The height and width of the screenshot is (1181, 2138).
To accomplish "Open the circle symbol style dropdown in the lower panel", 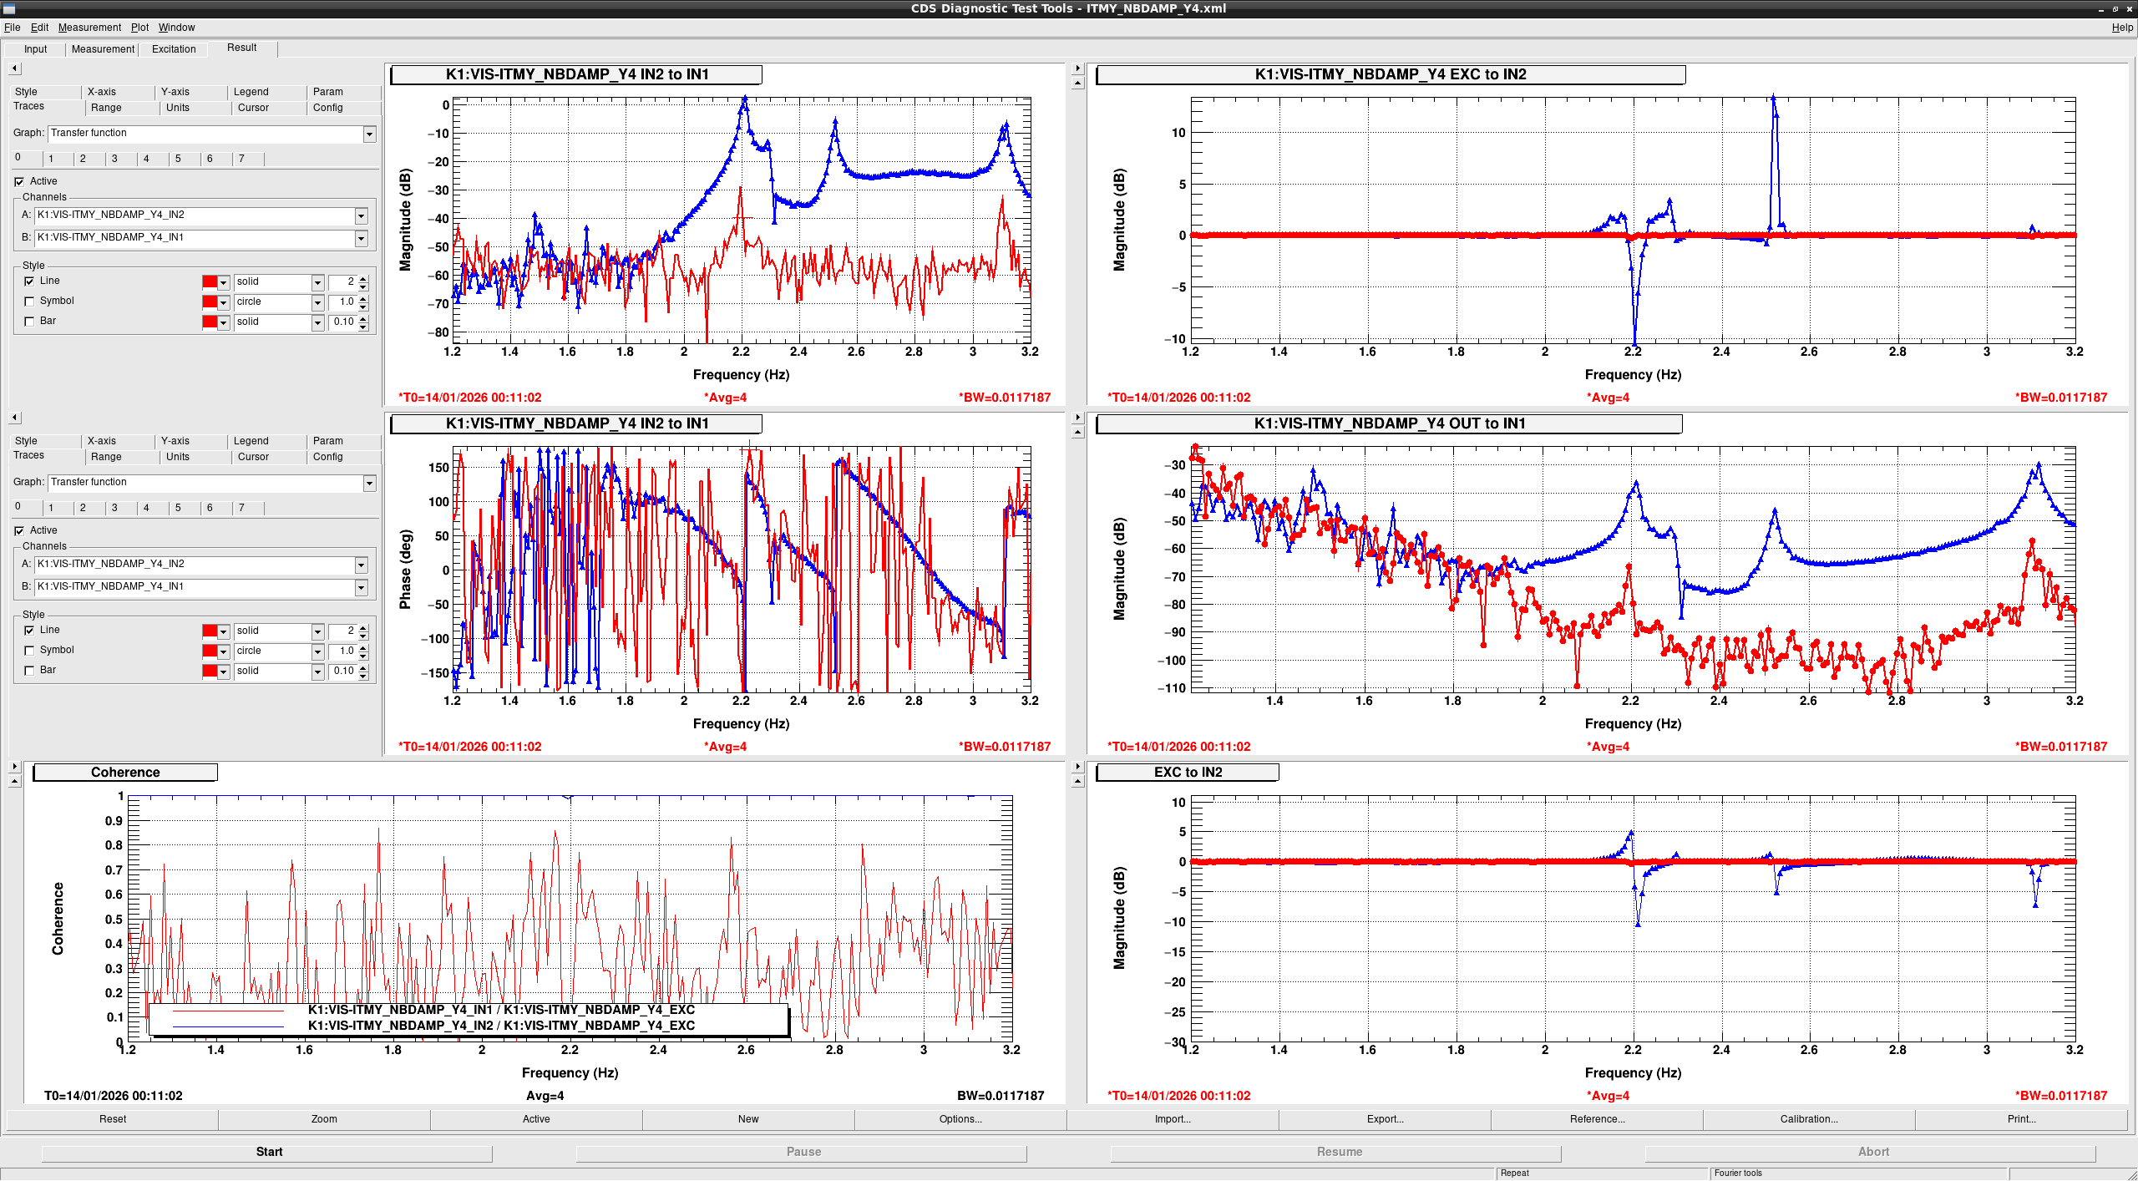I will pos(317,651).
